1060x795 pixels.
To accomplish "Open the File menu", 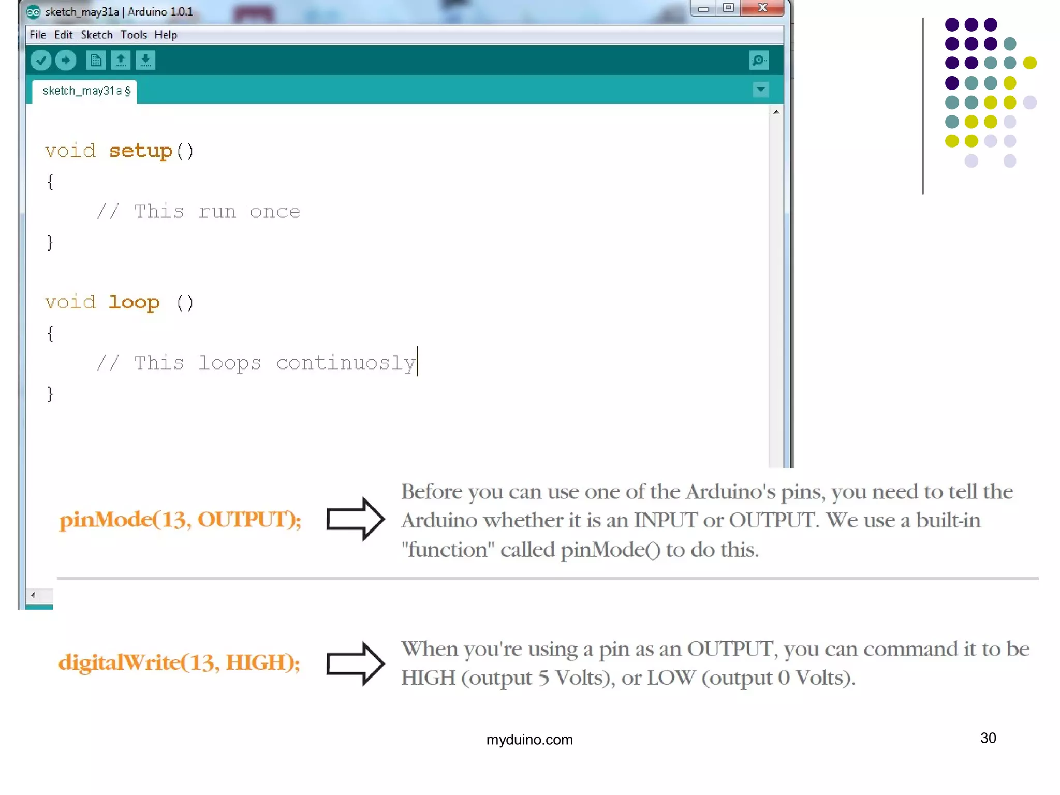I will pyautogui.click(x=38, y=35).
